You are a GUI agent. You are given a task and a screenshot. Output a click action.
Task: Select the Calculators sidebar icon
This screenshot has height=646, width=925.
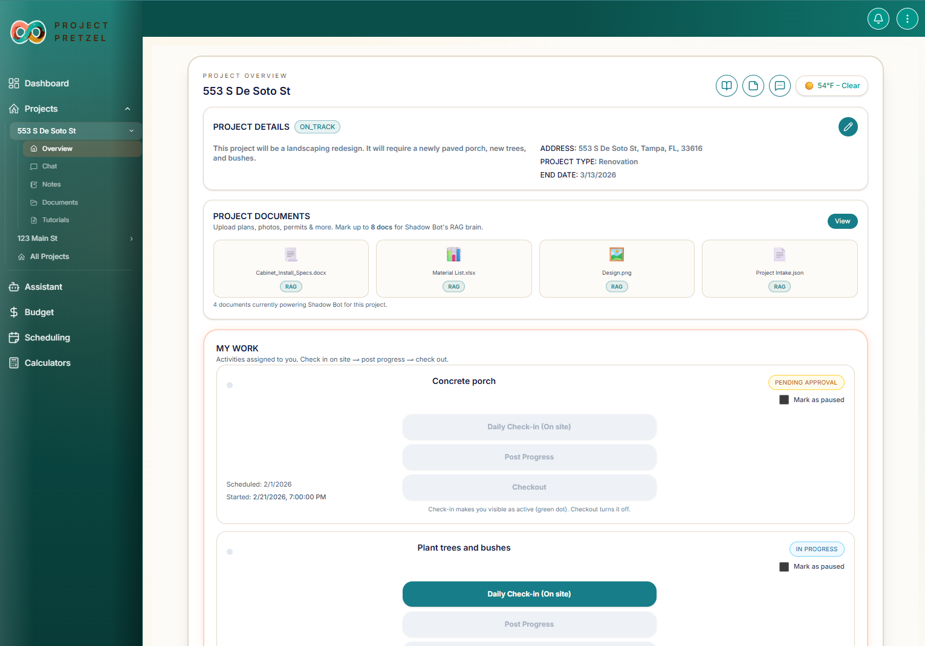tap(13, 362)
